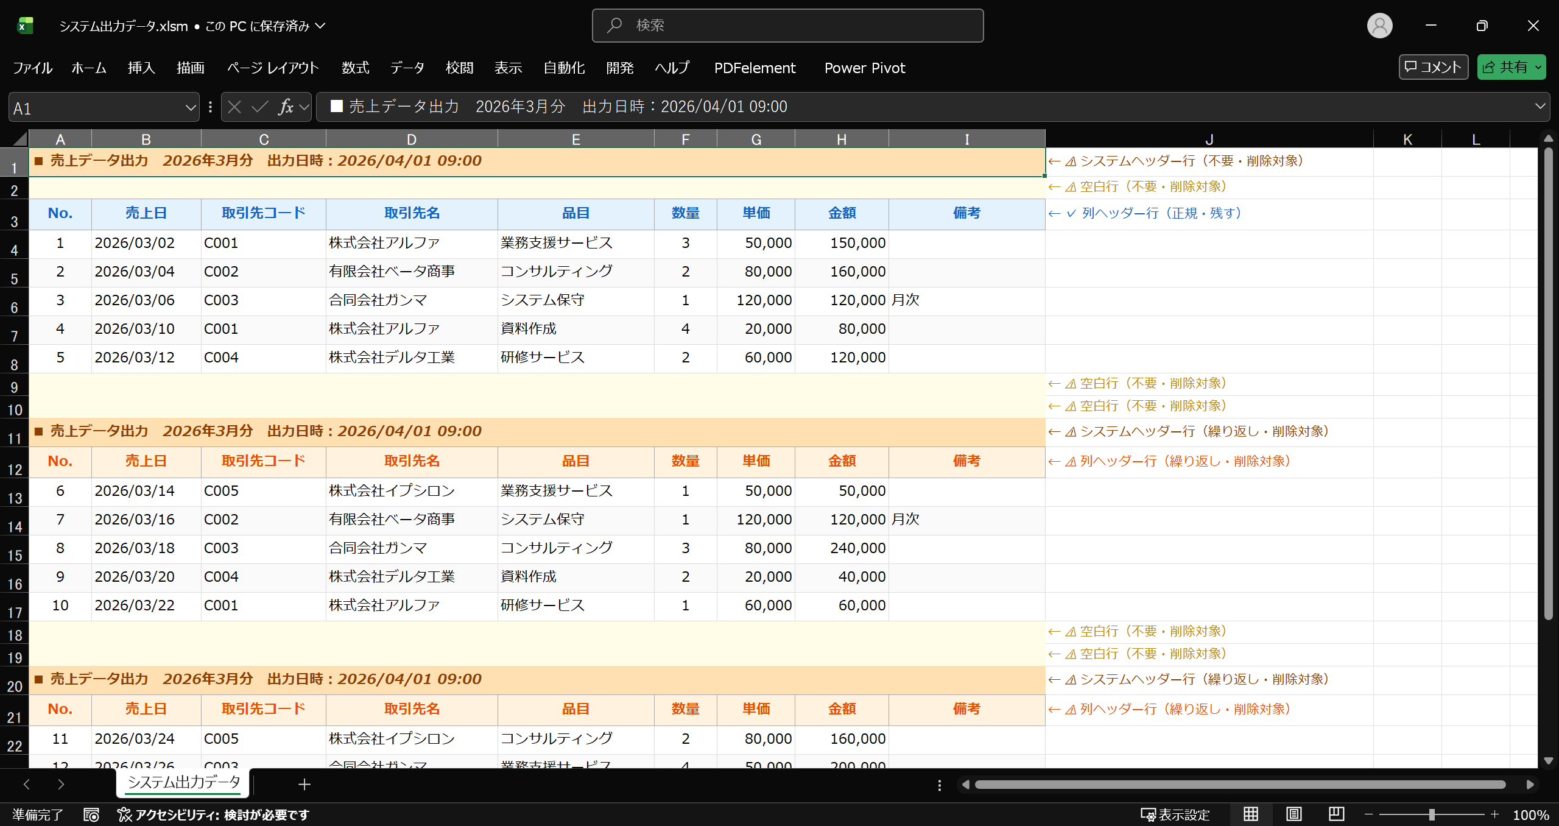Click the confirm entry checkmark icon
Image resolution: width=1559 pixels, height=826 pixels.
pyautogui.click(x=260, y=107)
